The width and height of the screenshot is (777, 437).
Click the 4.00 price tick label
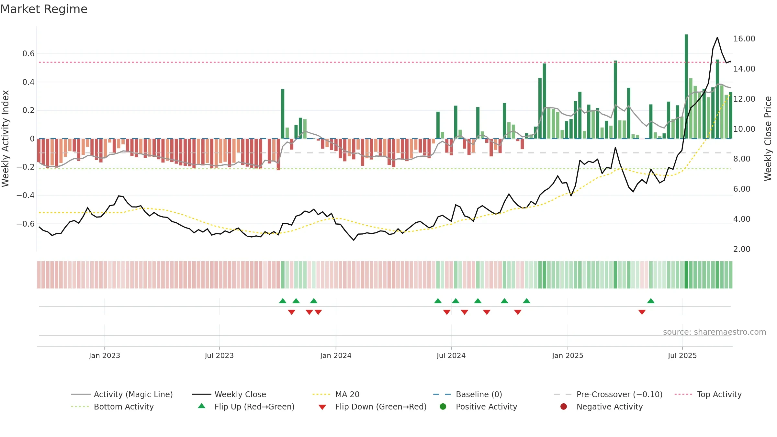click(x=742, y=219)
